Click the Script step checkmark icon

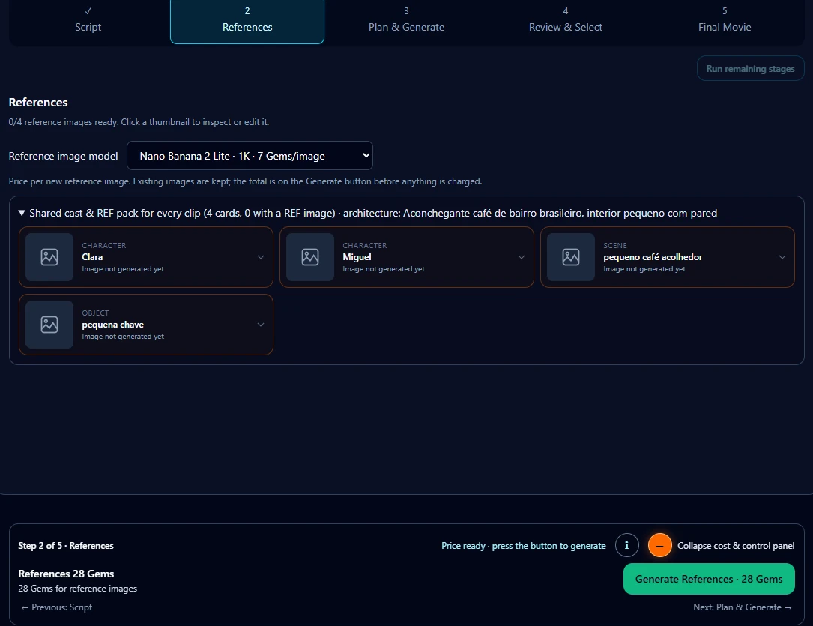[x=88, y=11]
